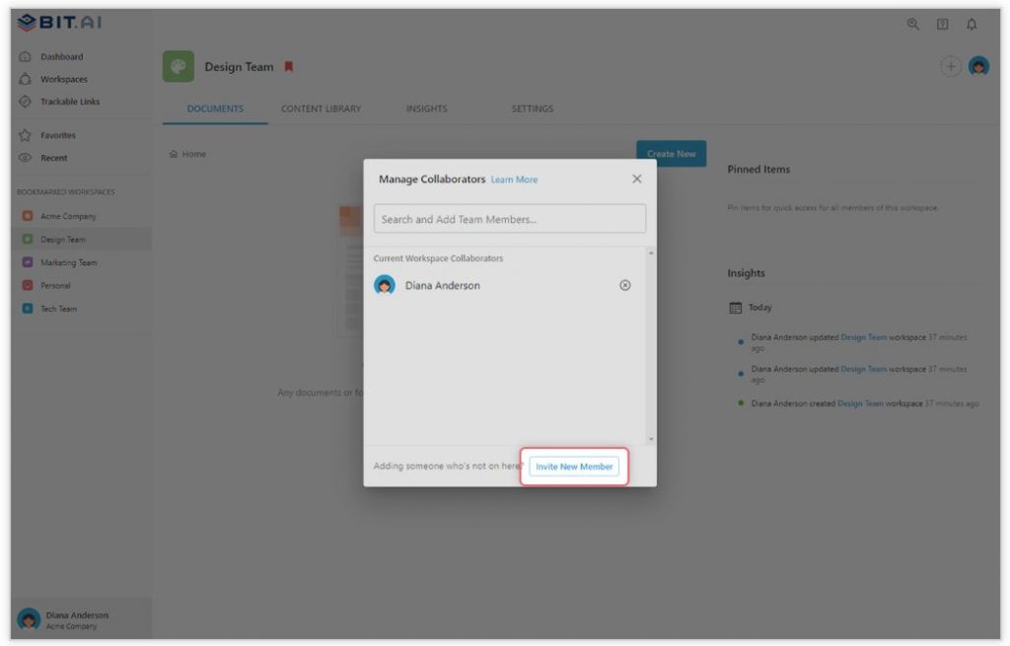Switch to the Content Library tab

320,108
